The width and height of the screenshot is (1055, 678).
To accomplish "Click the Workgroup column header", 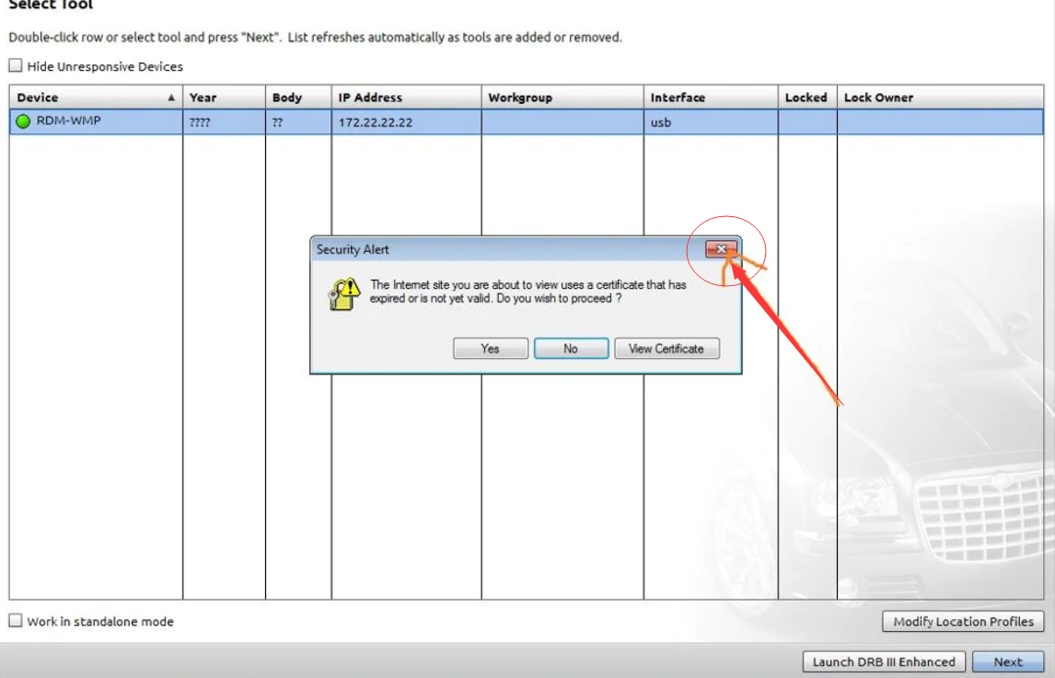I will [x=562, y=98].
